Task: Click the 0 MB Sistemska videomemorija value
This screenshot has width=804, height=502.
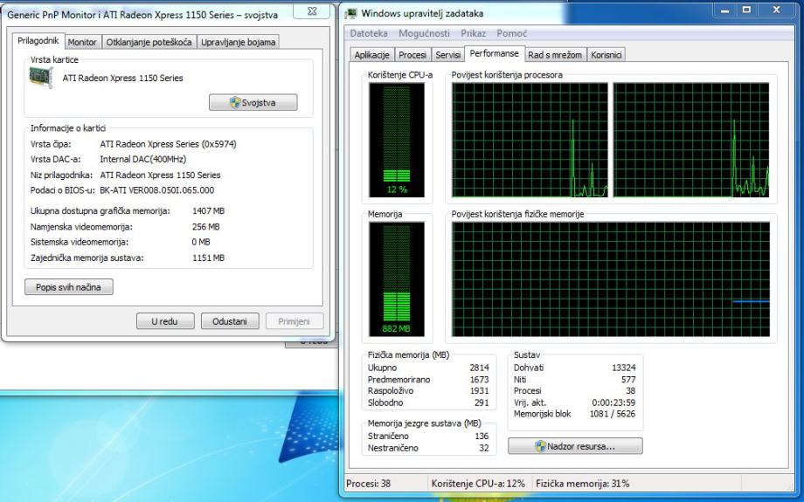Action: (201, 242)
